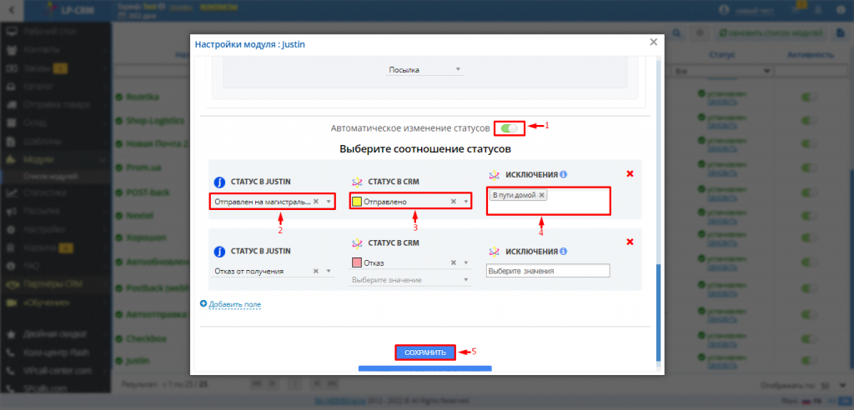This screenshot has height=410, width=854.
Task: Click the notifications bell icon
Action: coord(817,10)
